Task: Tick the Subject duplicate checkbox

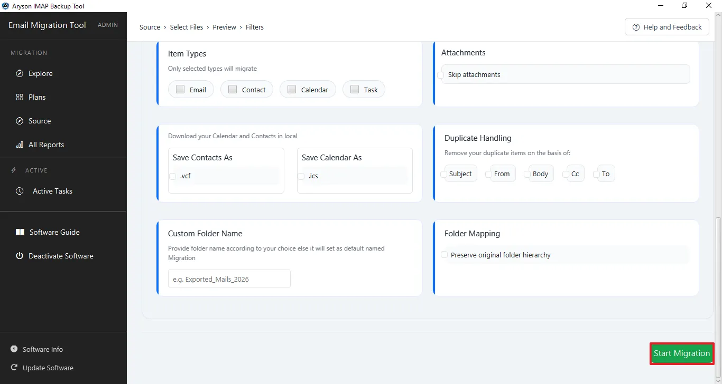Action: (x=443, y=174)
